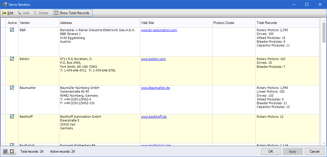This screenshot has width=327, height=157.
Task: Open the www.br-automation.com link
Action: [x=159, y=30]
